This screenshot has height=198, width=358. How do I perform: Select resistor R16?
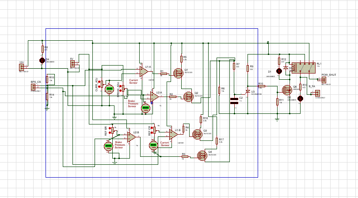tap(201, 120)
